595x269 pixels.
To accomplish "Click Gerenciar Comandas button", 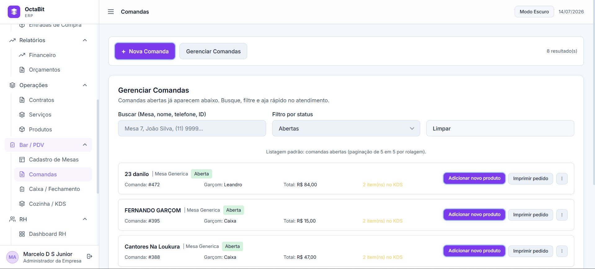I will pyautogui.click(x=213, y=51).
